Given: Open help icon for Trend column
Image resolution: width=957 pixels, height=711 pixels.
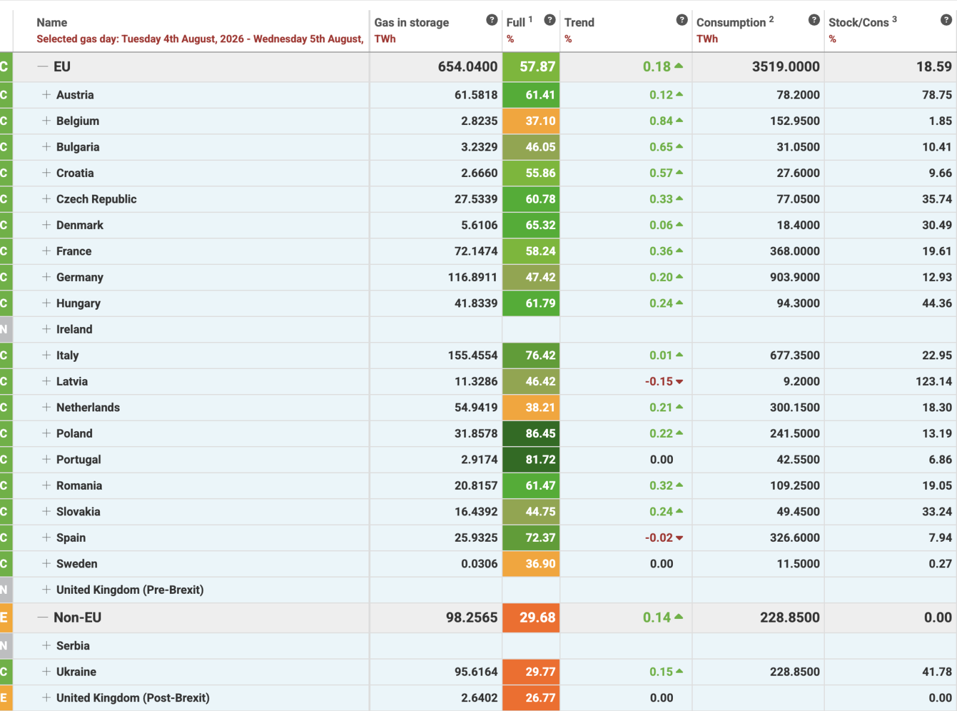Looking at the screenshot, I should pyautogui.click(x=682, y=20).
